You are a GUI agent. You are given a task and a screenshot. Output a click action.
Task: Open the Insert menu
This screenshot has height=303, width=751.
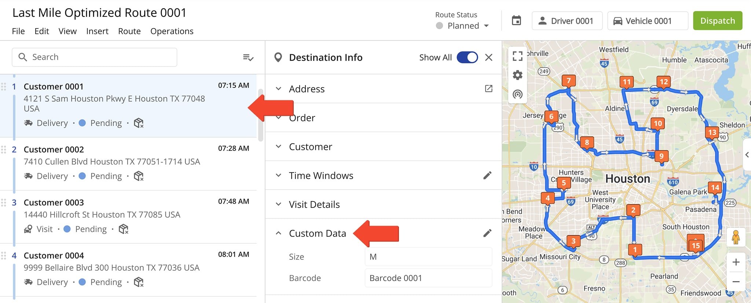[x=97, y=31]
